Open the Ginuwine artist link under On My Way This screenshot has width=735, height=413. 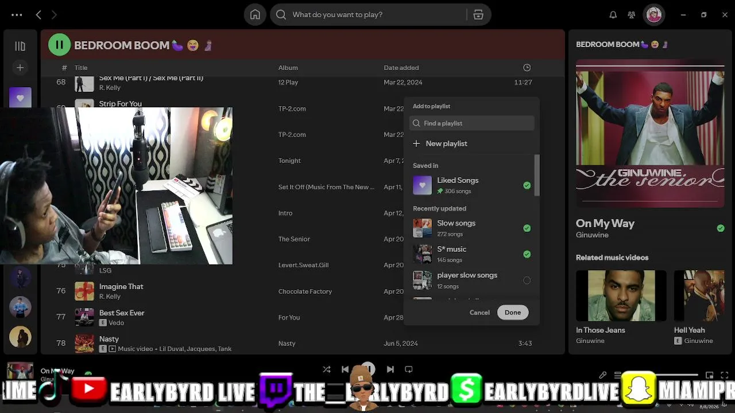[592, 235]
